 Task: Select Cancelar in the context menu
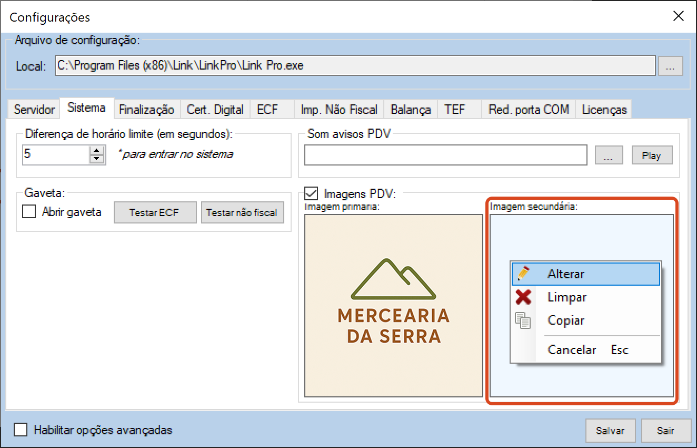pos(572,350)
